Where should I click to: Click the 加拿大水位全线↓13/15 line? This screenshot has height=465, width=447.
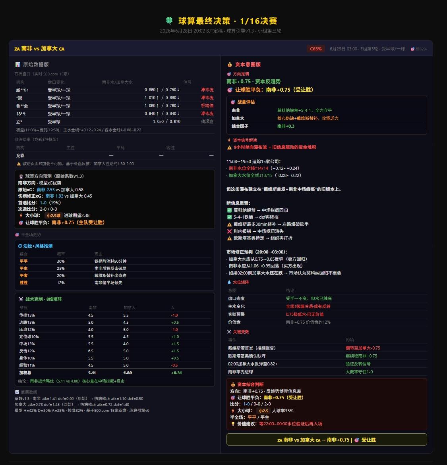coord(264,175)
